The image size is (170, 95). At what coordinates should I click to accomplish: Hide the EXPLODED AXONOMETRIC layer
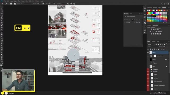(148, 85)
